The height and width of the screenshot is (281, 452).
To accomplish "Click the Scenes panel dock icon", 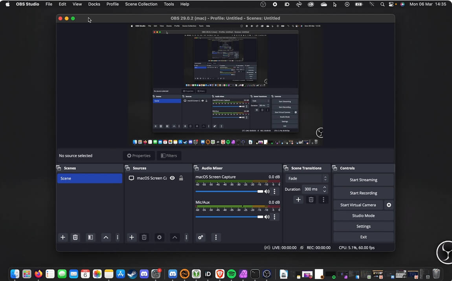I will click(59, 168).
